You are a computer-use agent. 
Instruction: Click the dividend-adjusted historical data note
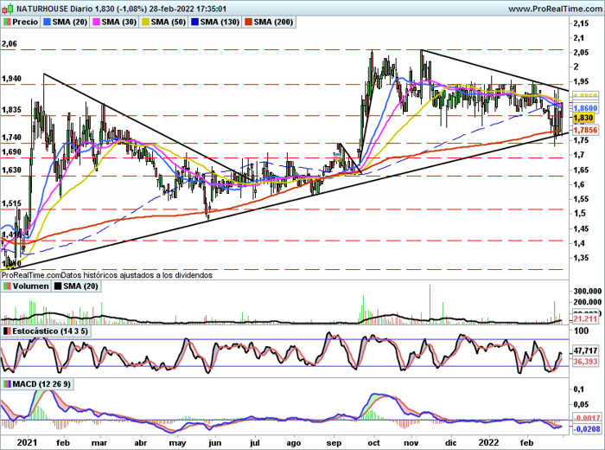pos(107,275)
